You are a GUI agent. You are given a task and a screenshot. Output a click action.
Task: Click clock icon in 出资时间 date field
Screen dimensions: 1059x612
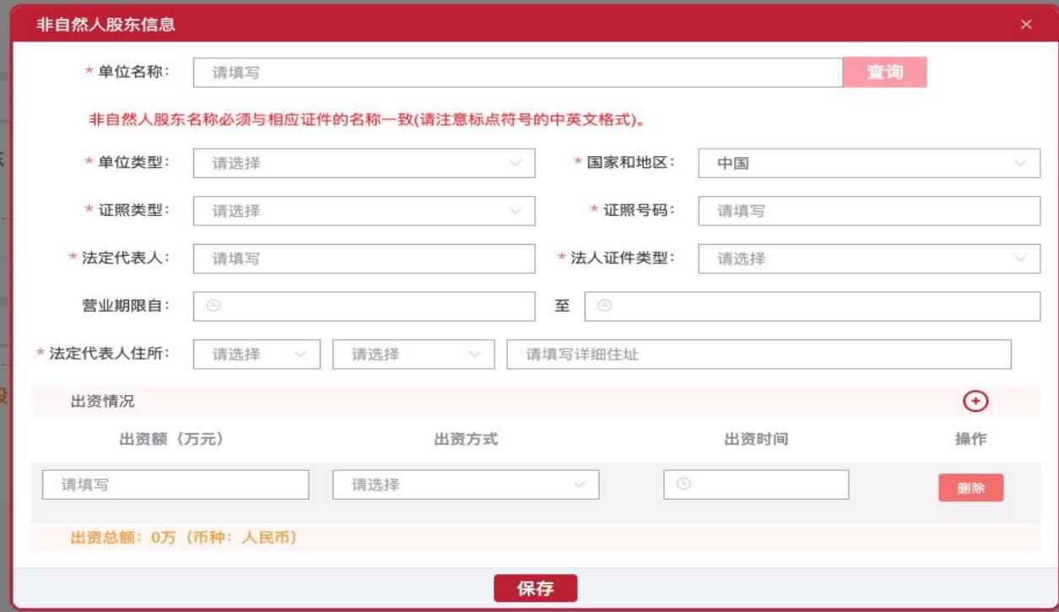tap(683, 485)
